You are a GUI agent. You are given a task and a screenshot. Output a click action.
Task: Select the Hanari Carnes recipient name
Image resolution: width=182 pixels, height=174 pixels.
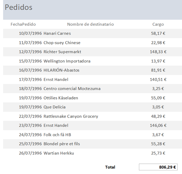[57, 33]
